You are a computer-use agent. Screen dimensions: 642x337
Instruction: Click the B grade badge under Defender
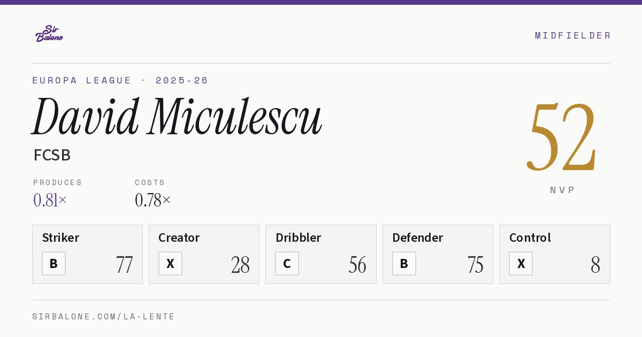404,263
